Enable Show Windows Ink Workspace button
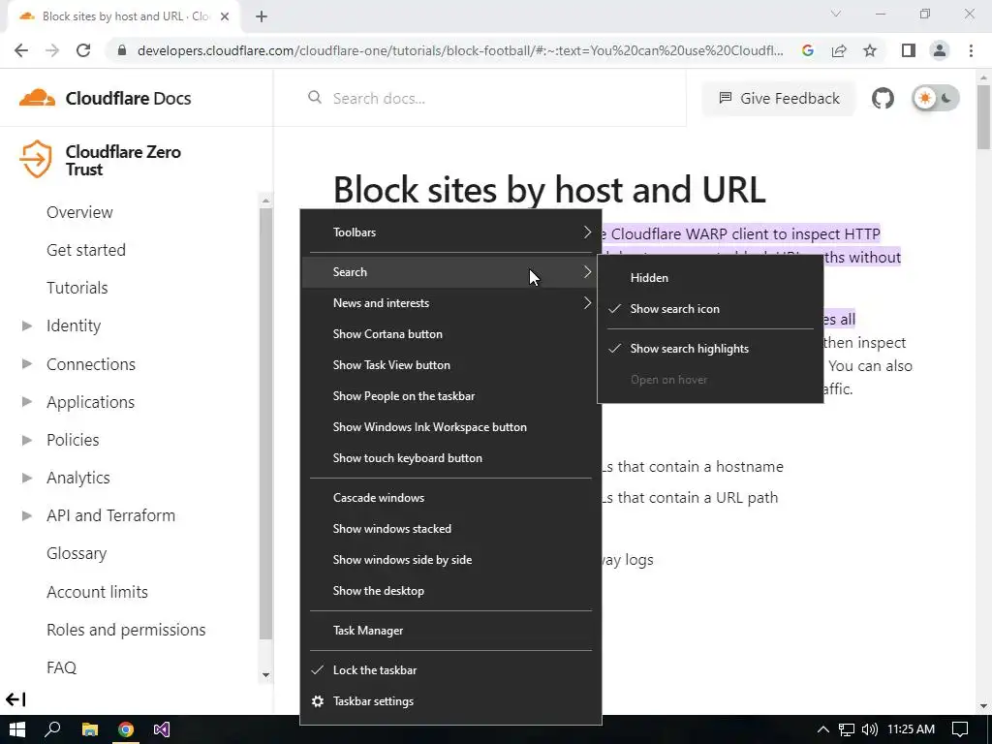The image size is (992, 744). pos(450,427)
